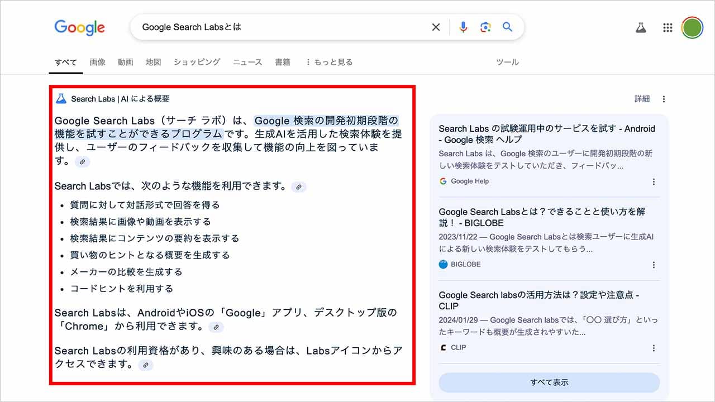Image resolution: width=715 pixels, height=402 pixels.
Task: Open the ツール options
Action: (x=507, y=62)
